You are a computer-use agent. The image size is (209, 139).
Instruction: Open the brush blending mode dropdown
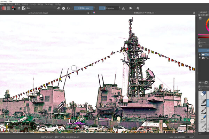click(41, 8)
